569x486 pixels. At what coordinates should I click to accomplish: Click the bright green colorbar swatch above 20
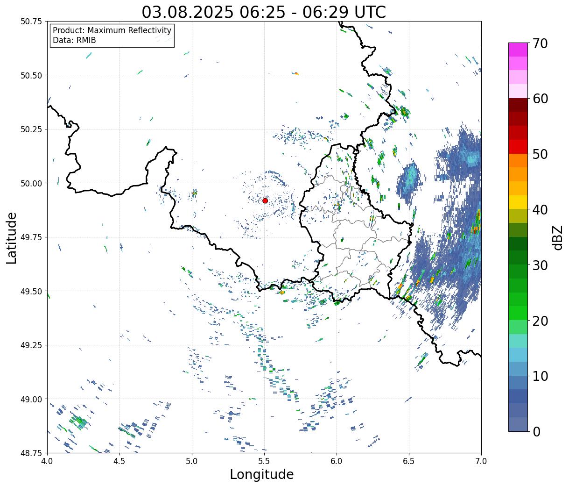(x=518, y=313)
